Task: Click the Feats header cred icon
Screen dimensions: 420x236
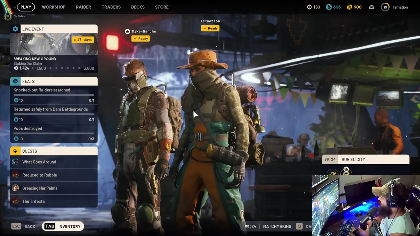Action: click(x=15, y=81)
